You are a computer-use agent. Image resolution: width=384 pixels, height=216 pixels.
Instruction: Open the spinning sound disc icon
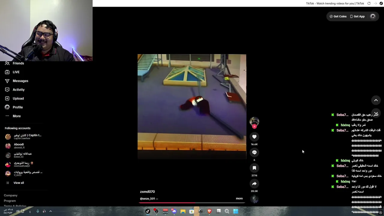[254, 199]
